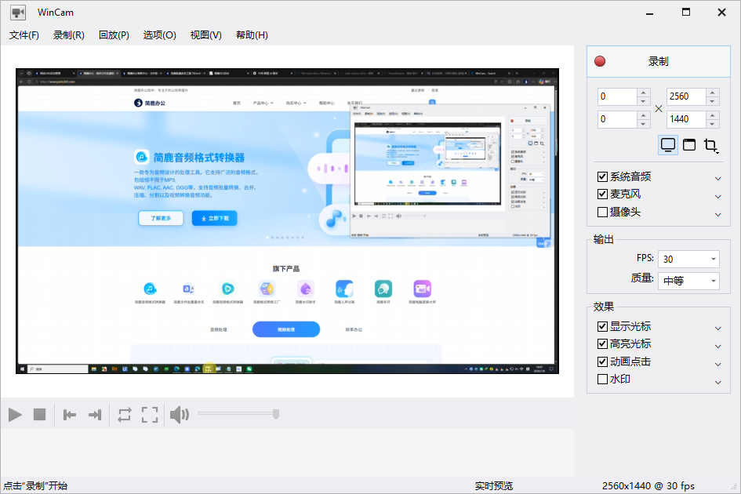Click the height field showing 1440
This screenshot has height=494, width=741.
686,119
